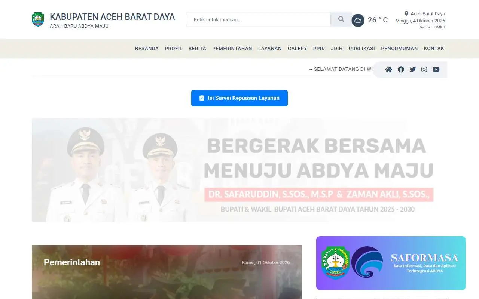Click the '26 ° C' temperature reading
Viewport: 479px width, 299px height.
(378, 20)
